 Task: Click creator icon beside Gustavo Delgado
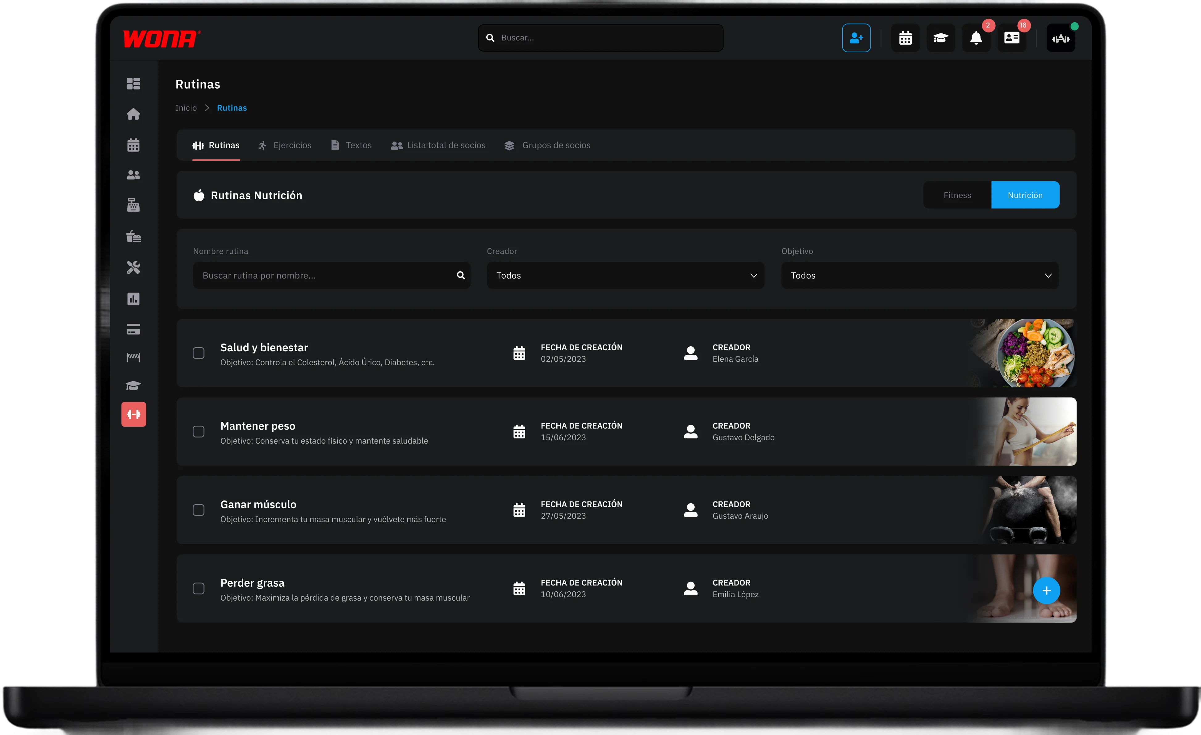point(691,432)
